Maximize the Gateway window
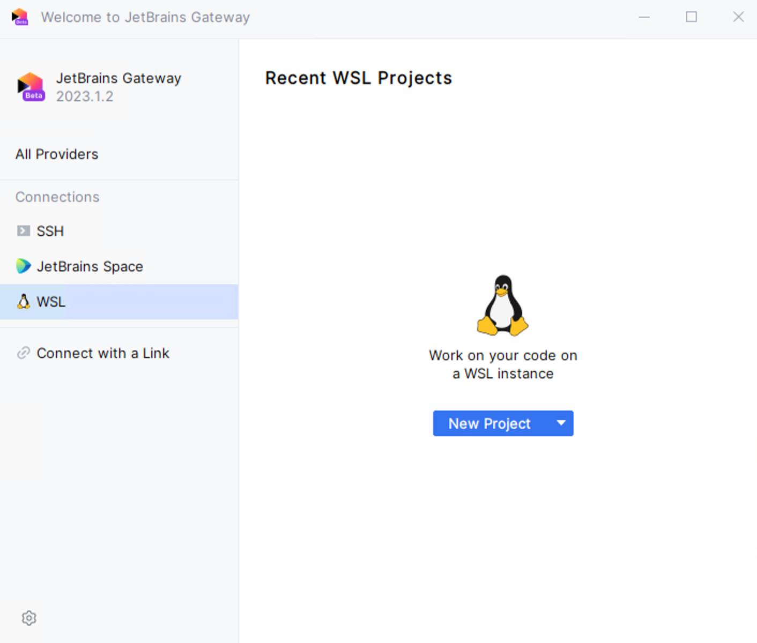The image size is (757, 643). coord(692,17)
